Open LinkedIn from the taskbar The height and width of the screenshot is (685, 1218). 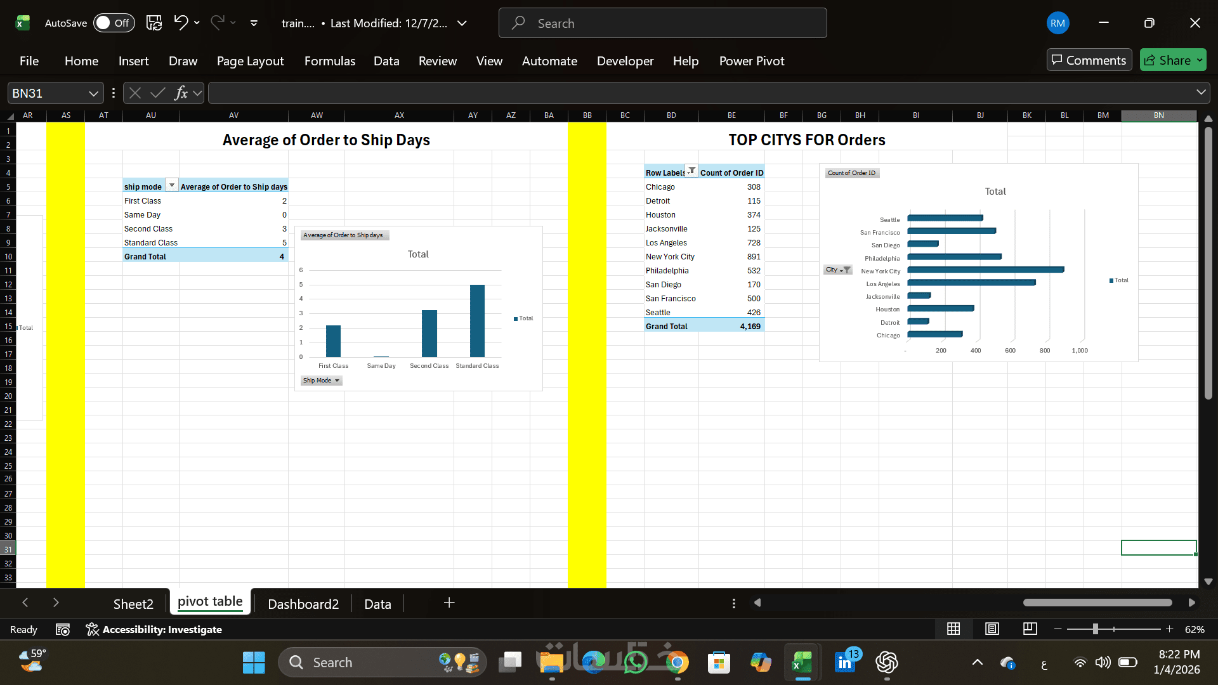[846, 662]
